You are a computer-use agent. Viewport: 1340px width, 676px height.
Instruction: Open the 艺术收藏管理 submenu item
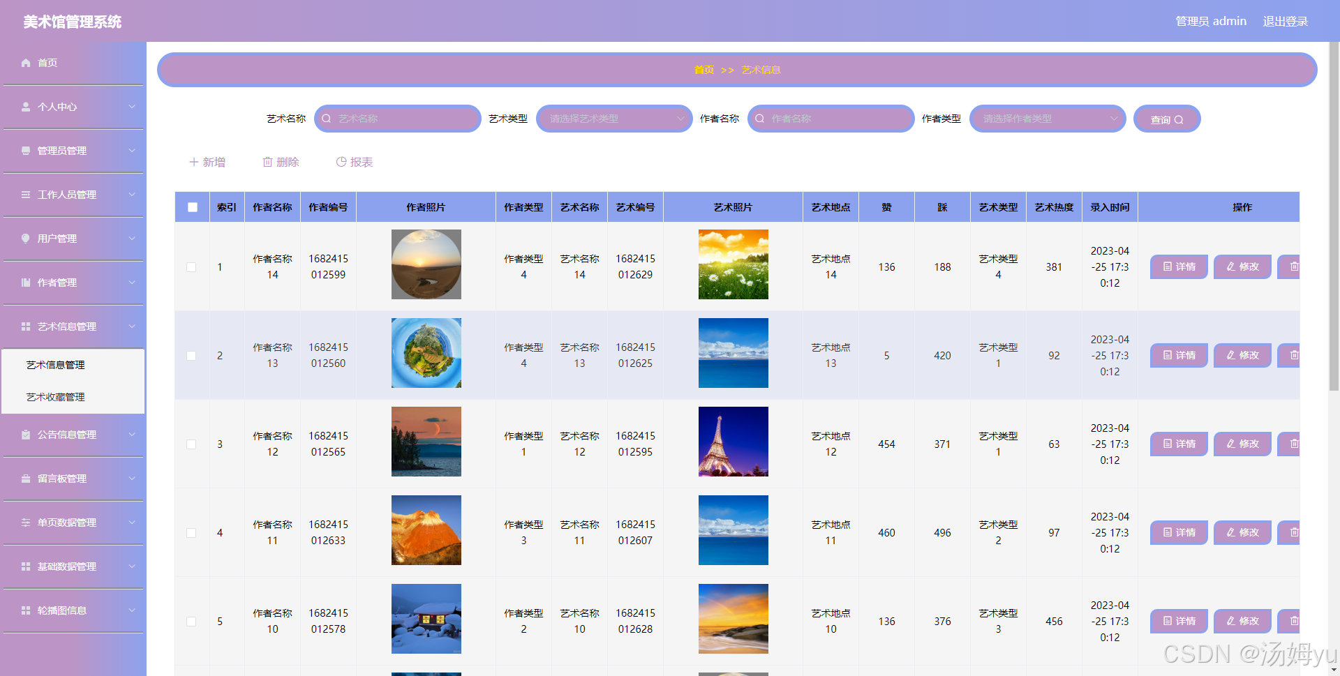coord(73,397)
